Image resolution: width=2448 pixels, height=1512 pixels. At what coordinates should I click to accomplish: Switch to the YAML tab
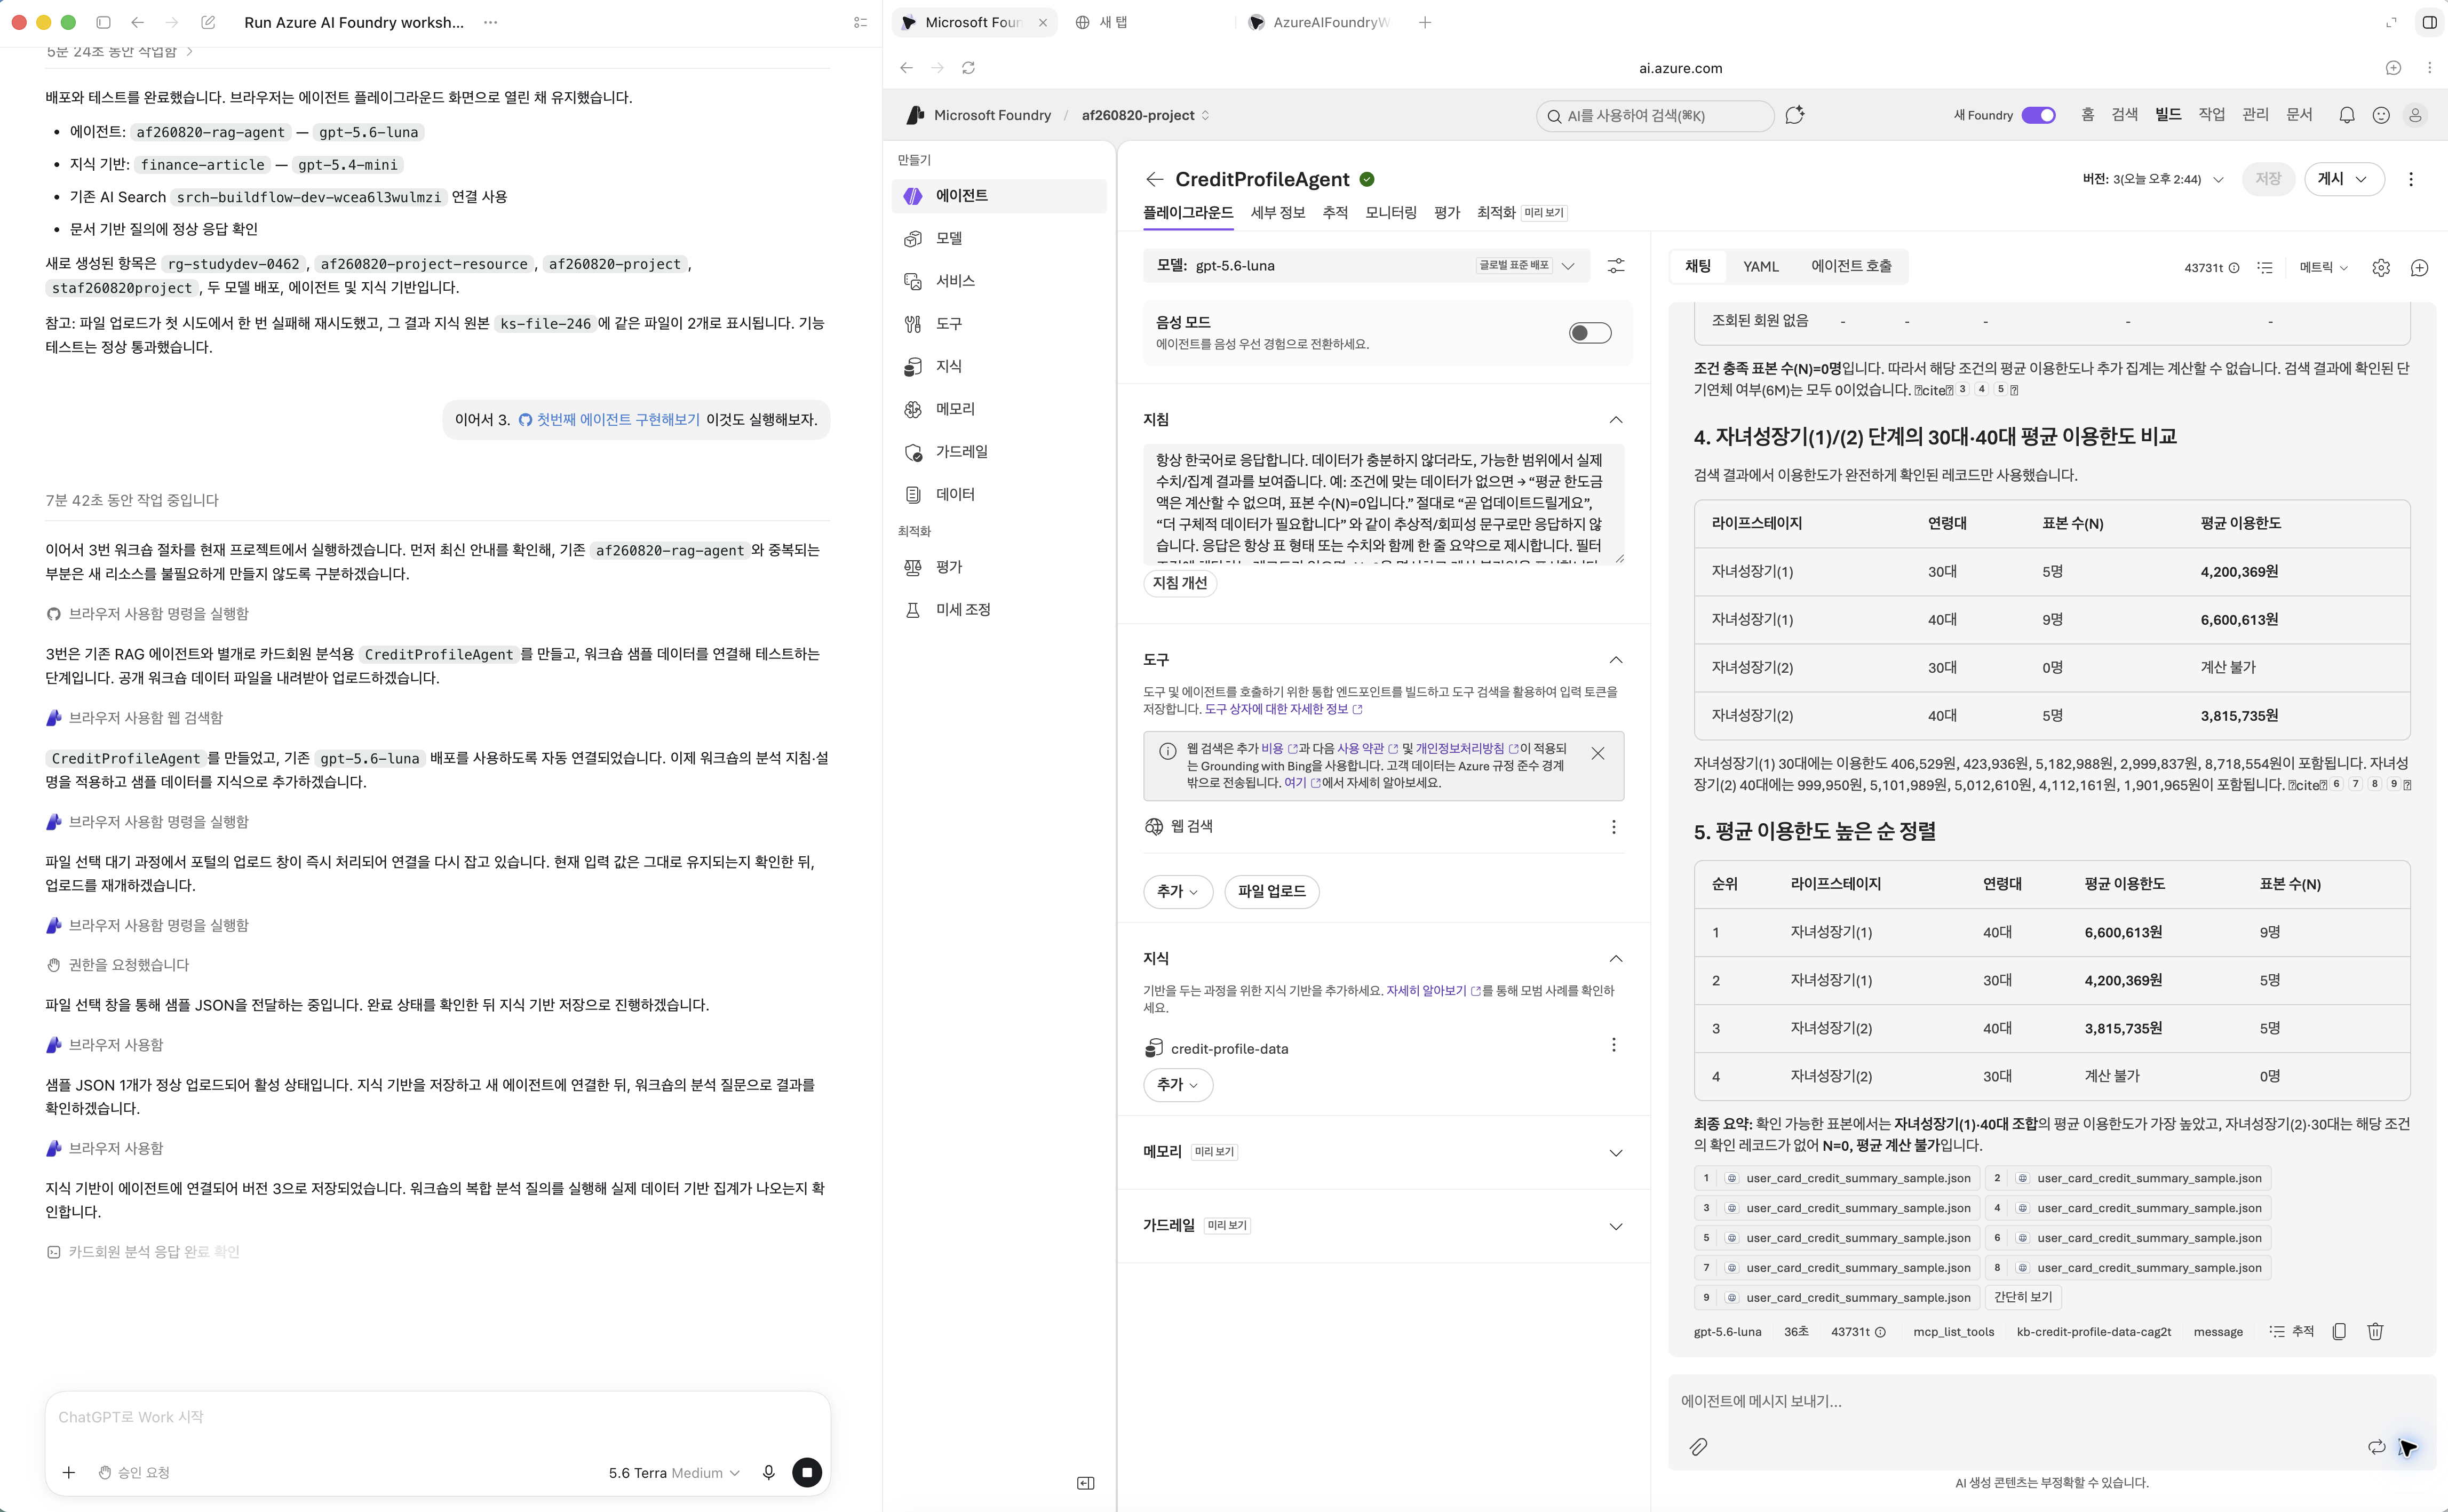1760,267
